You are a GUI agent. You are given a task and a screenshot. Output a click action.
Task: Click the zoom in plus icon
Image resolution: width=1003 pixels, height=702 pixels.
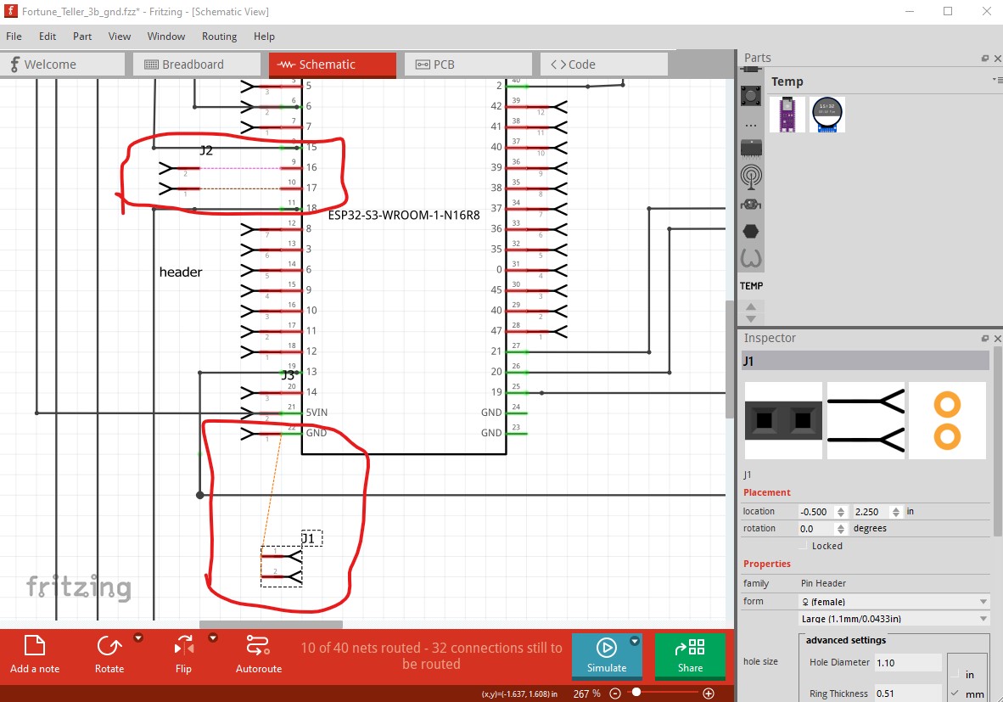point(709,694)
